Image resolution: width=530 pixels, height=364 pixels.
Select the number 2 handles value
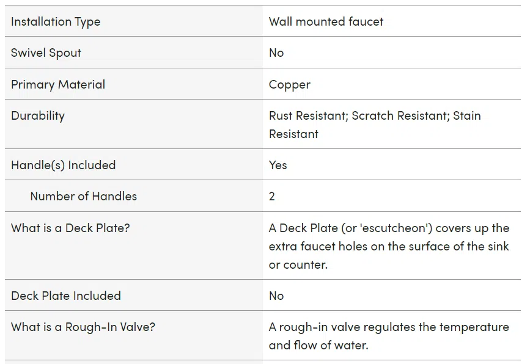(272, 196)
